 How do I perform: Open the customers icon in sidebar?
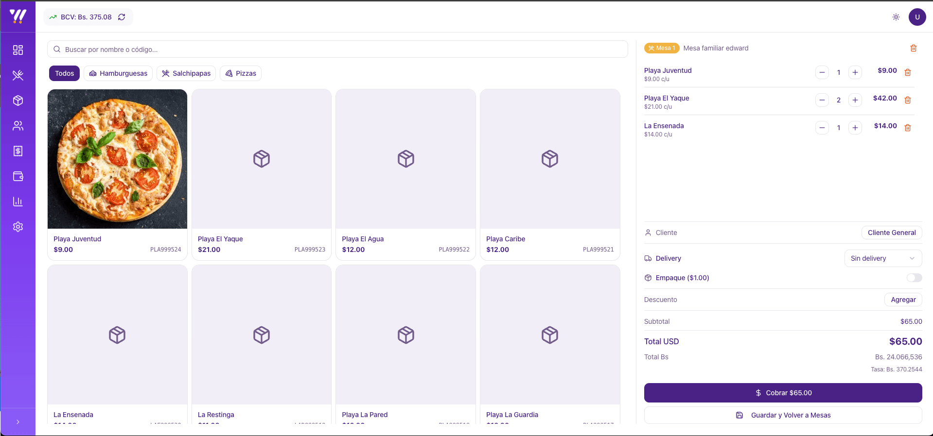18,126
